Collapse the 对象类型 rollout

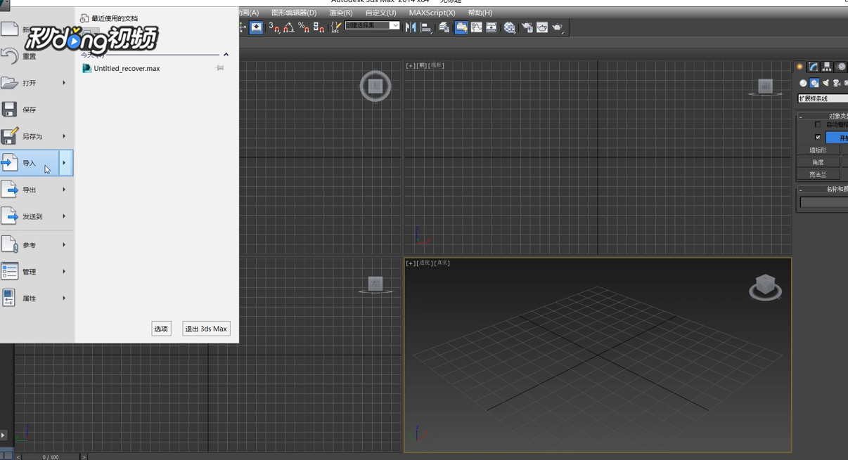801,116
